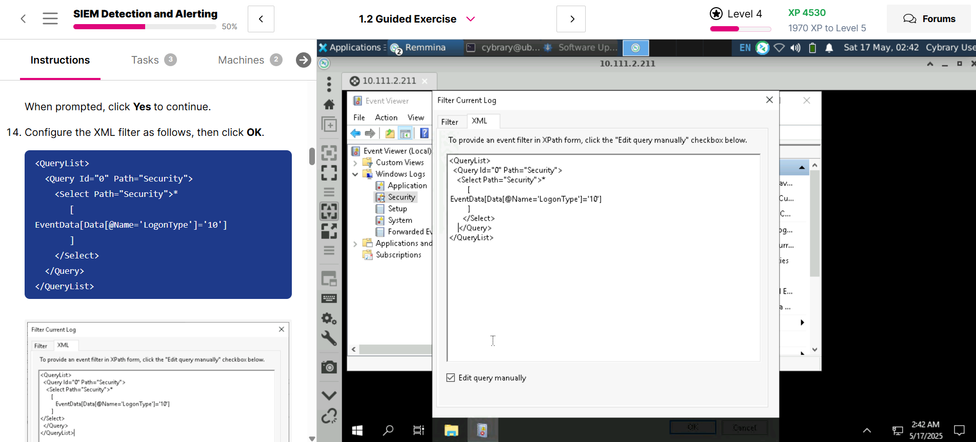Open Remmina preferences gears icon
The height and width of the screenshot is (442, 976).
[x=329, y=318]
